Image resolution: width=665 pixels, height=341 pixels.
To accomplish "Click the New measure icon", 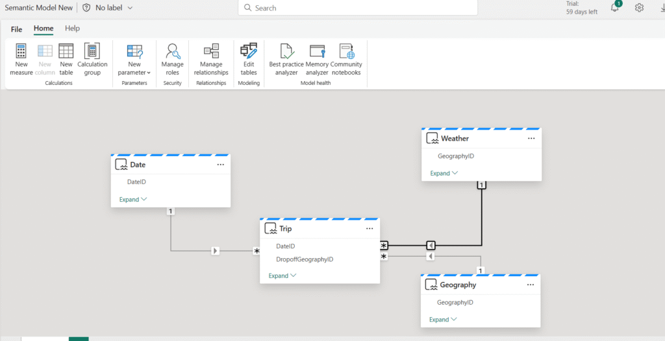I will (x=21, y=51).
